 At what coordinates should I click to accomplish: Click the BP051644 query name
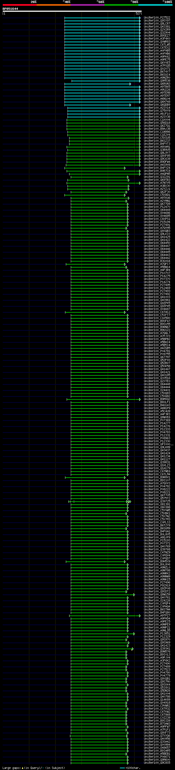tap(10, 9)
